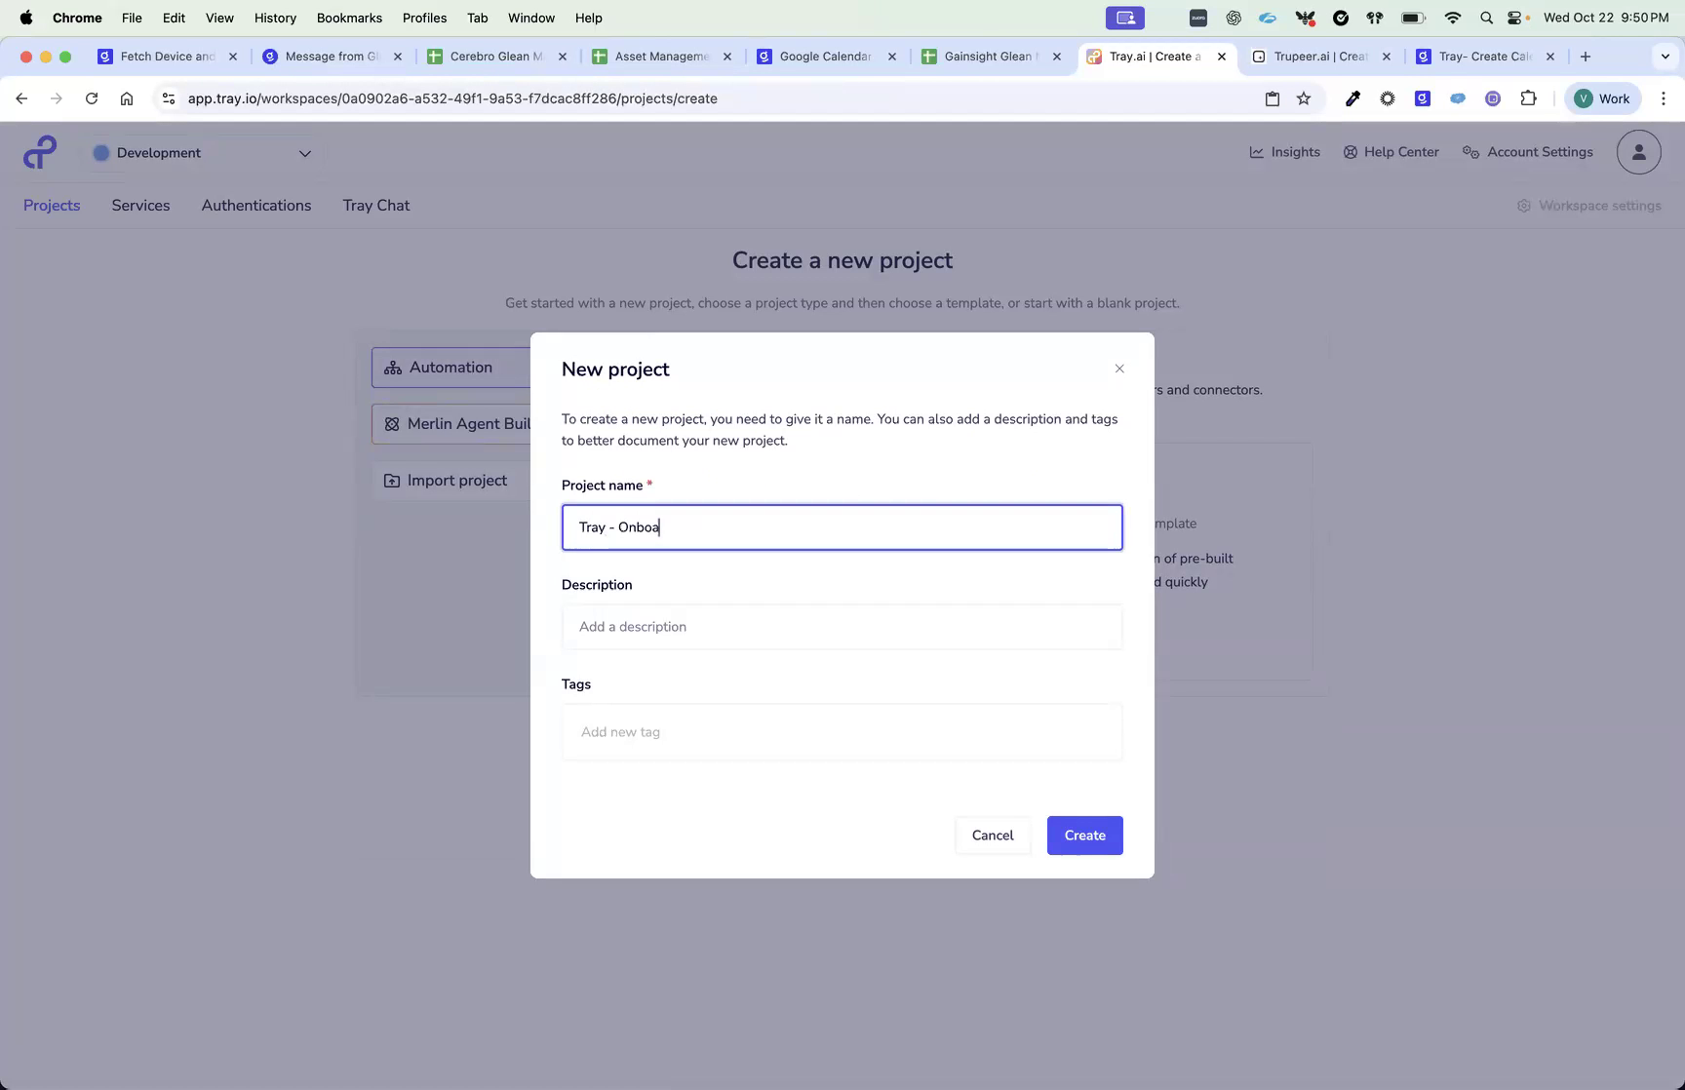Open the browser extensions puzzle icon
The width and height of the screenshot is (1685, 1090).
pyautogui.click(x=1529, y=98)
